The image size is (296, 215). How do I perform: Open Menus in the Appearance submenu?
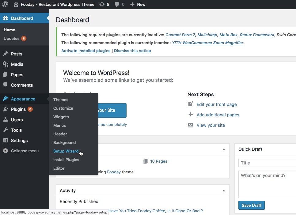coord(59,125)
